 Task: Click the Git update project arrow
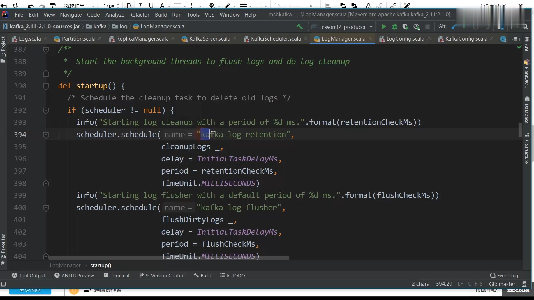click(x=454, y=27)
